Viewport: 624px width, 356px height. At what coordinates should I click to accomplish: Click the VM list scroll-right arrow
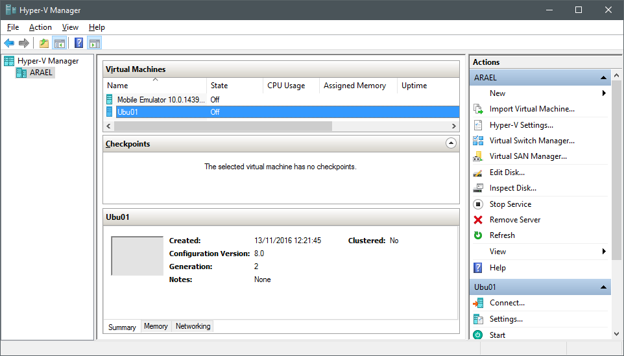pyautogui.click(x=453, y=126)
